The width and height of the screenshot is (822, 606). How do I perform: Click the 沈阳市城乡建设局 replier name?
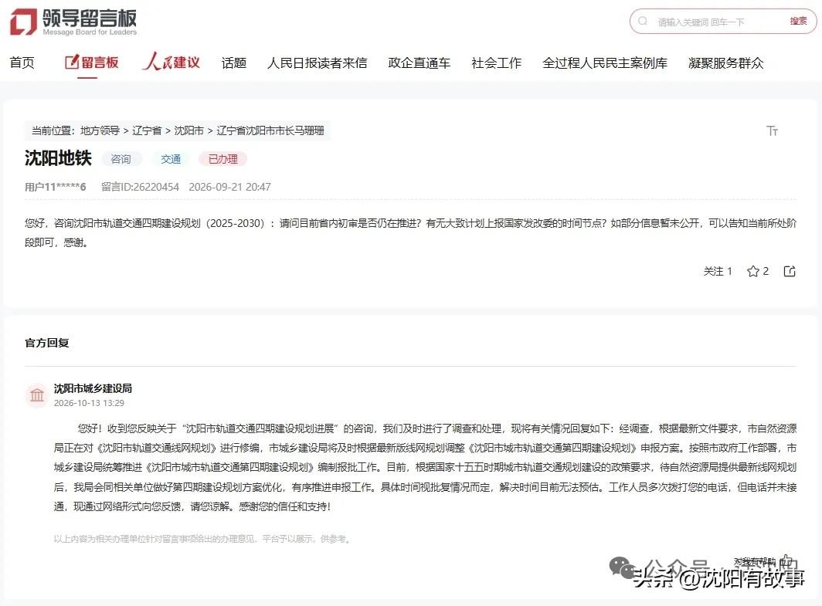click(93, 388)
